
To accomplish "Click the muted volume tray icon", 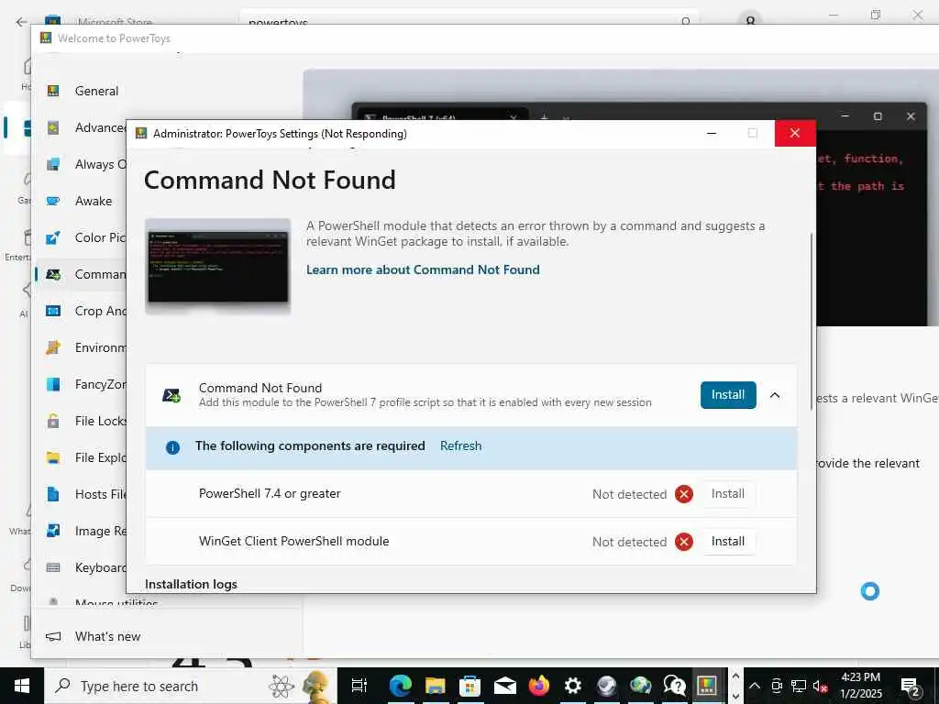I will click(820, 686).
